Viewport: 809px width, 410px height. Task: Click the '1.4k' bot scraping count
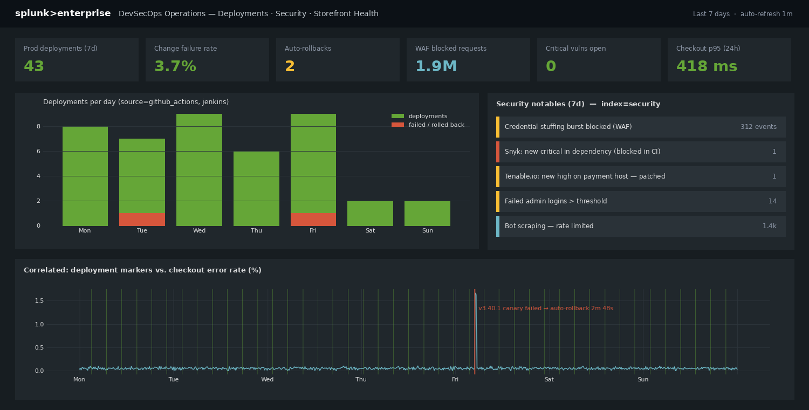[x=770, y=226]
